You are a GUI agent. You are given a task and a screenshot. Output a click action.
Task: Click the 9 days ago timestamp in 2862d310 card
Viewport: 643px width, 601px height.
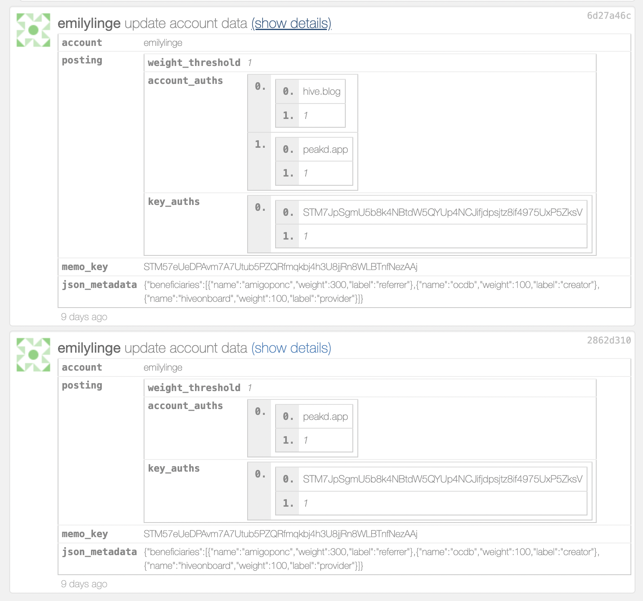pos(84,584)
